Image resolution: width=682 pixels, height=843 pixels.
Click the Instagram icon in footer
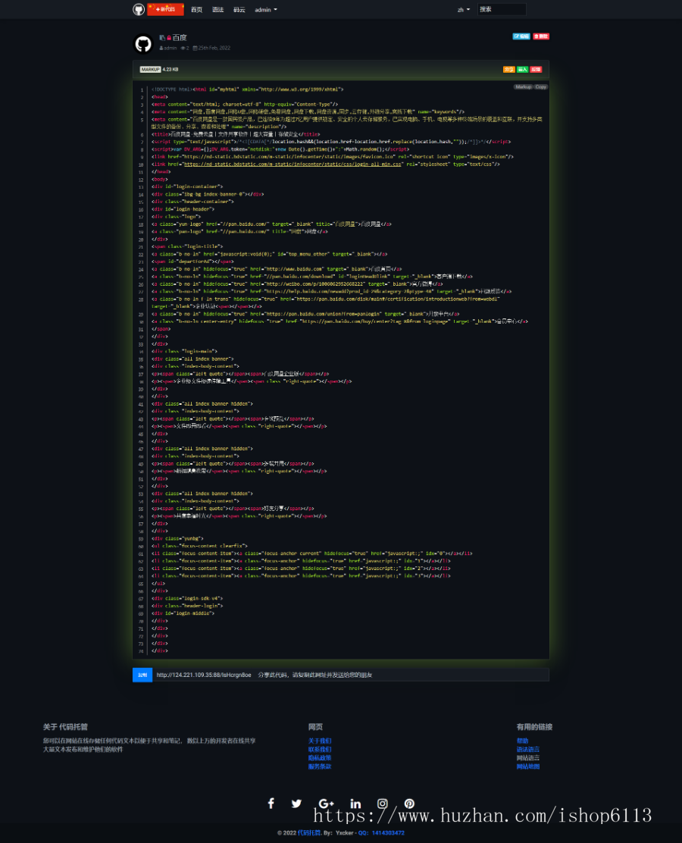(x=382, y=804)
